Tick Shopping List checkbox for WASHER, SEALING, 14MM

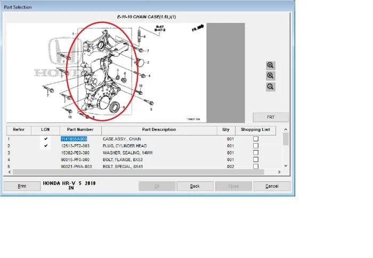click(256, 153)
